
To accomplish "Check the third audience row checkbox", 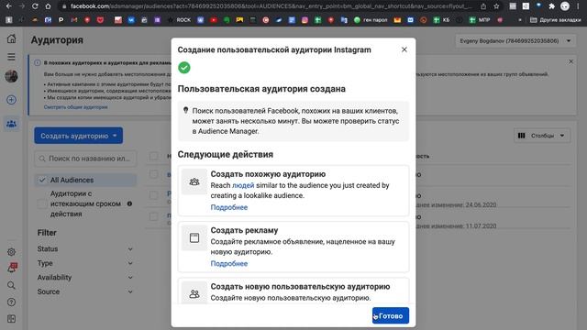I will (153, 216).
